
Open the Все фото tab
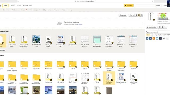(x=6, y=10)
